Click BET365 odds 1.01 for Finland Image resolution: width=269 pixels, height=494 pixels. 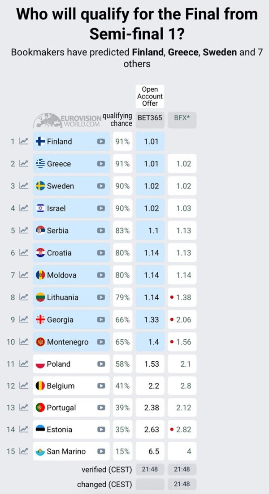(x=151, y=141)
